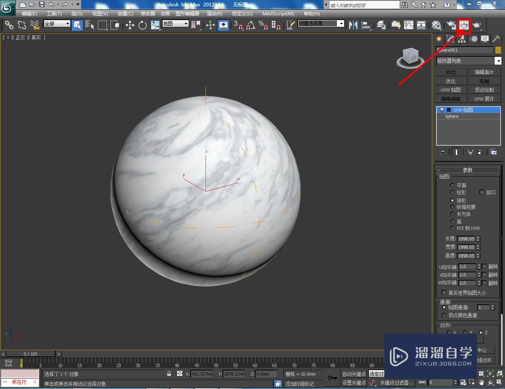Switch to Motion panel icon

point(474,39)
